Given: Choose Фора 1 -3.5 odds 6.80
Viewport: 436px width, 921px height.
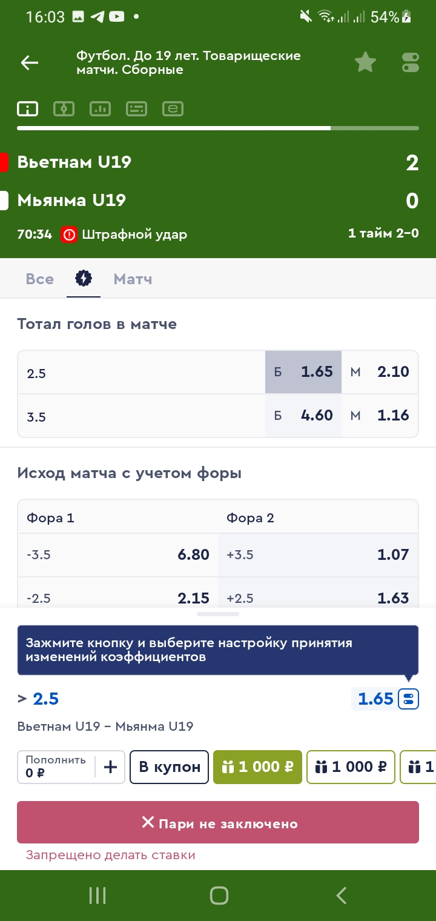Looking at the screenshot, I should [x=118, y=554].
